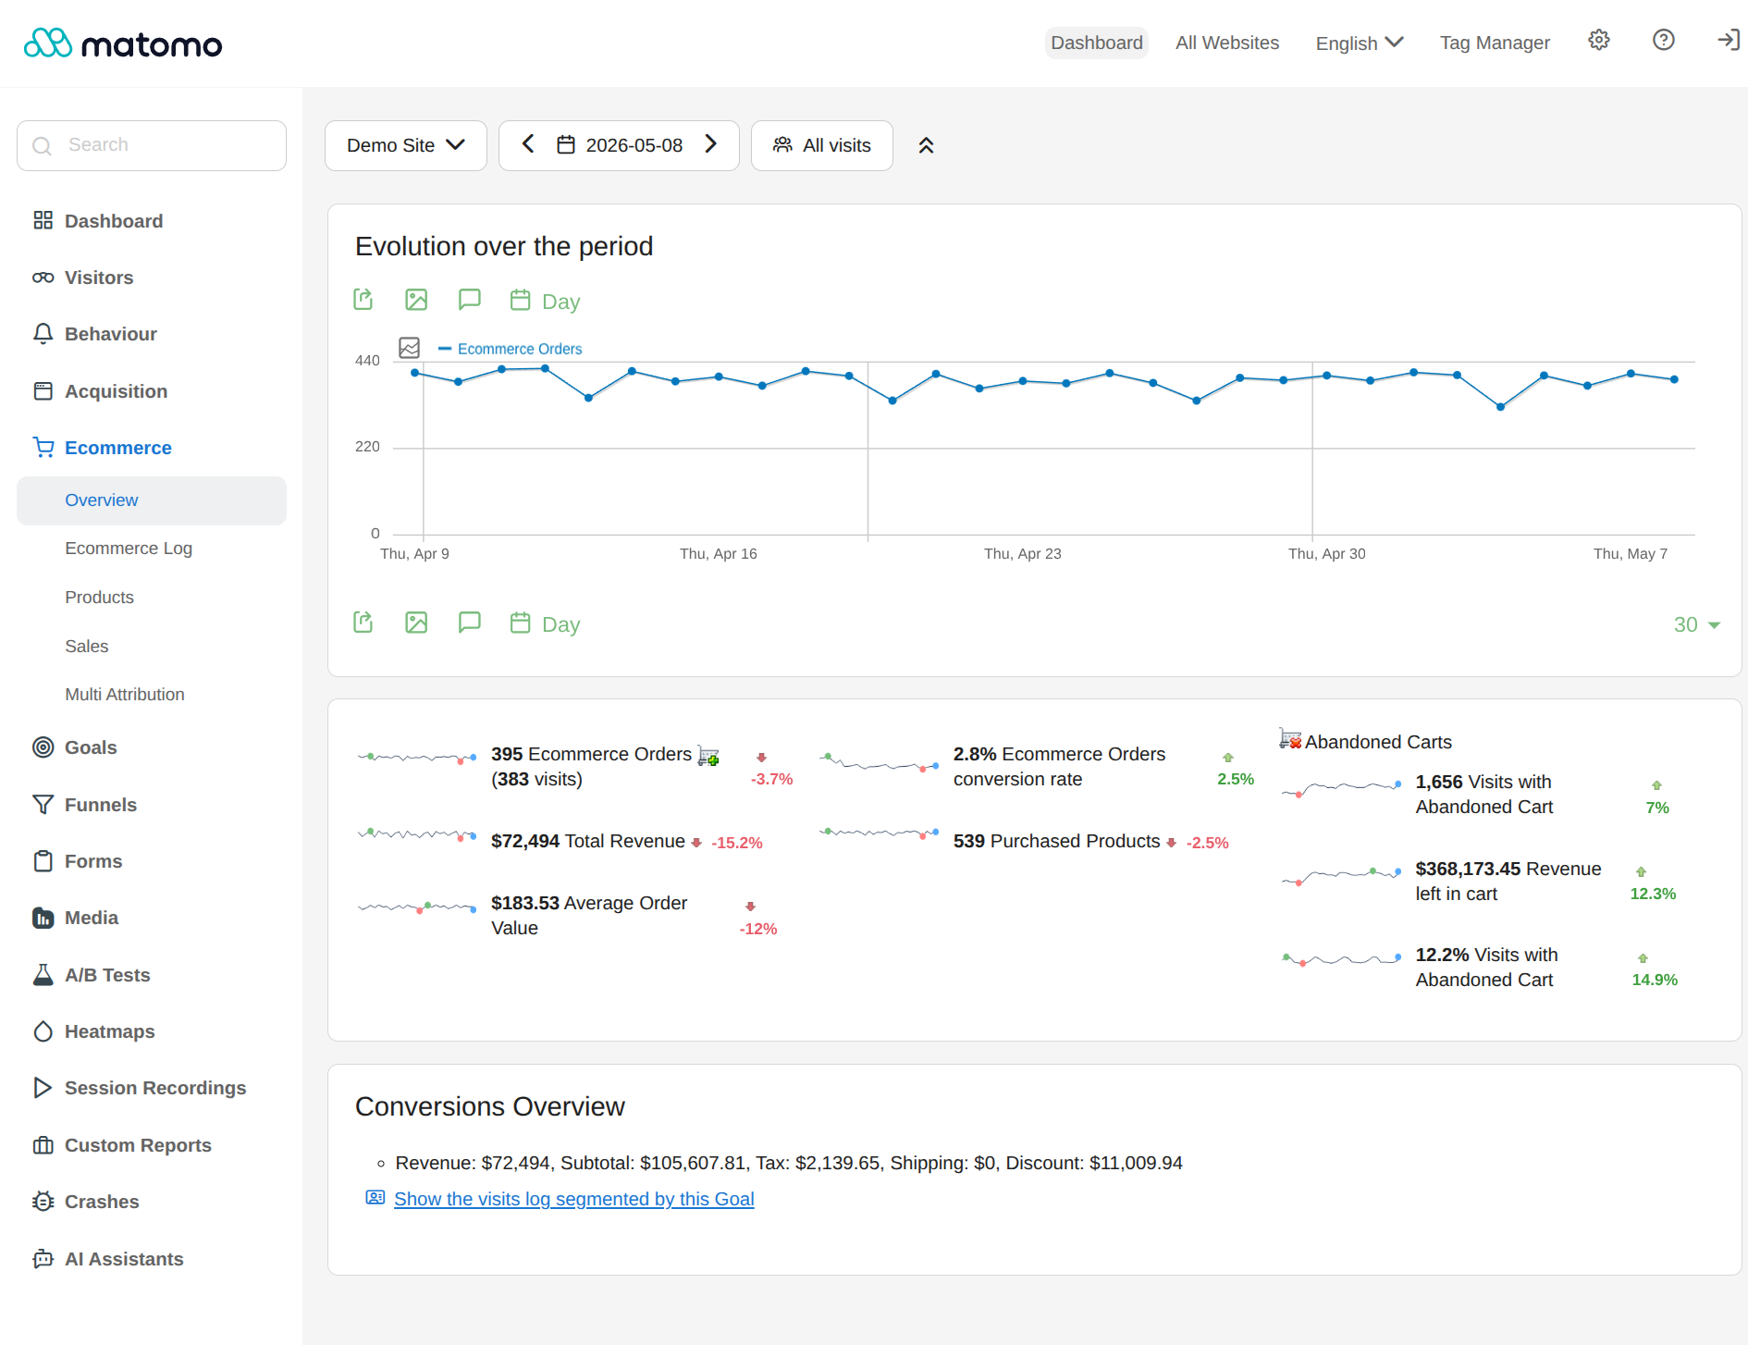
Task: Toggle the Ecommerce Orders series in legend
Action: click(510, 349)
